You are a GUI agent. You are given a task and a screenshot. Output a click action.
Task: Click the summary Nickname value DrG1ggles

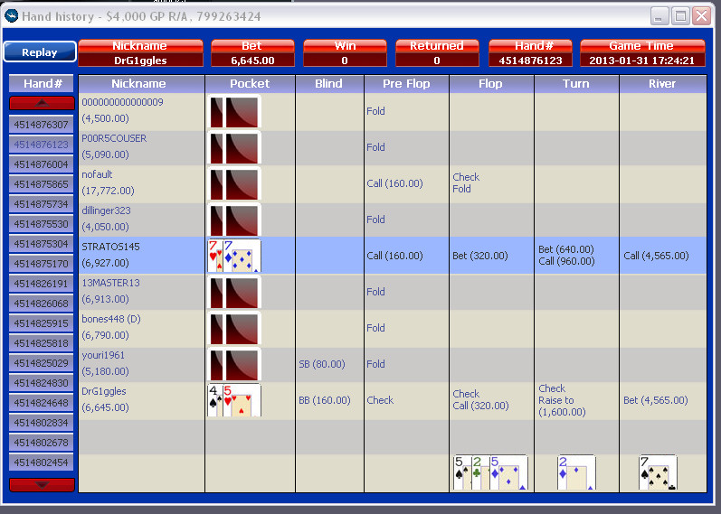coord(141,61)
